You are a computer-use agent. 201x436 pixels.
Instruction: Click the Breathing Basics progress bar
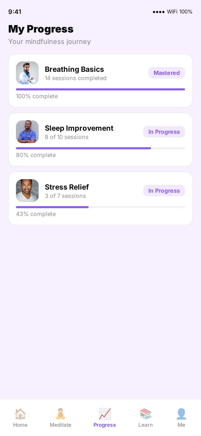(100, 89)
